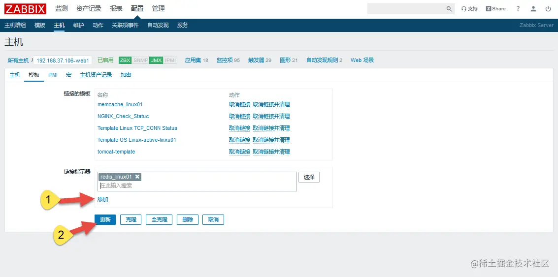Click the ZBX availability badge
This screenshot has height=277, width=558.
[125, 61]
